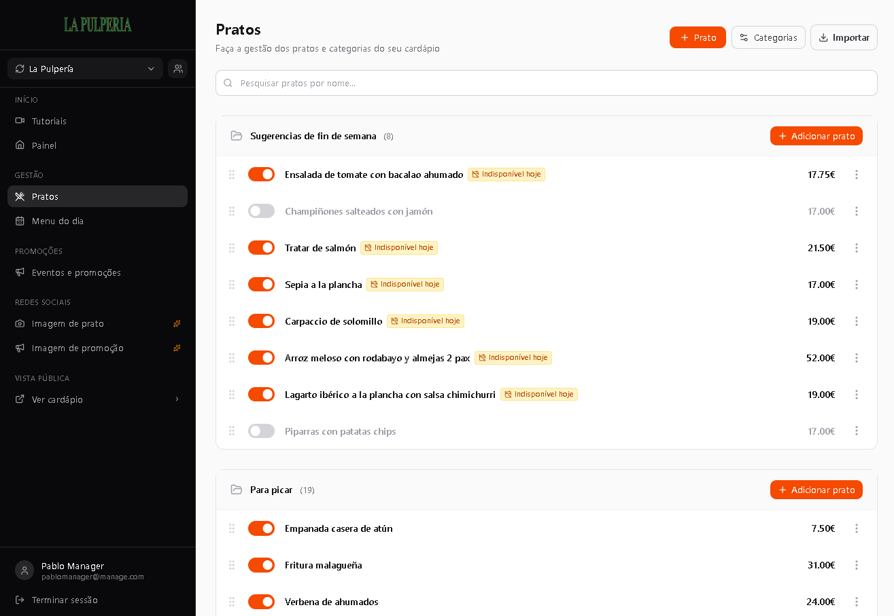Image resolution: width=894 pixels, height=616 pixels.
Task: Click the orange Prato button
Action: coord(698,37)
